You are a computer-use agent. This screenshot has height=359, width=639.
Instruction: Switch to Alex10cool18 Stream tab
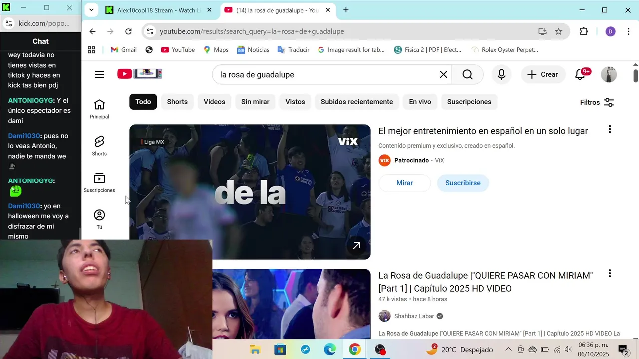click(x=159, y=10)
